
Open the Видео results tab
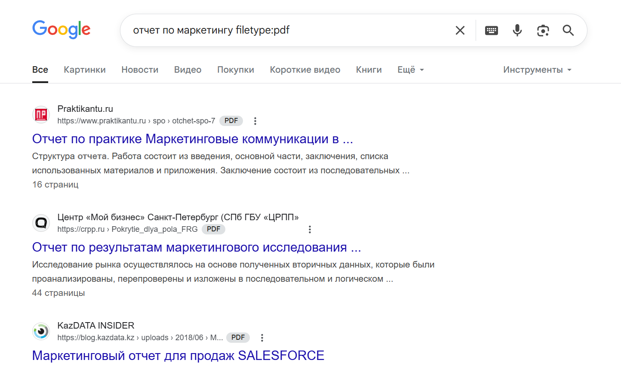click(x=188, y=69)
